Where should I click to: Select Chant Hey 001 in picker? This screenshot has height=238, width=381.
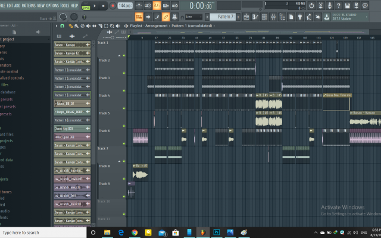[72, 129]
